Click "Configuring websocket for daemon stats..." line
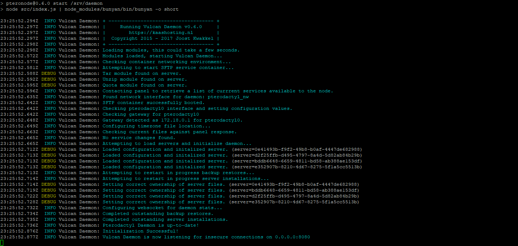The image size is (518, 246). tap(162, 208)
